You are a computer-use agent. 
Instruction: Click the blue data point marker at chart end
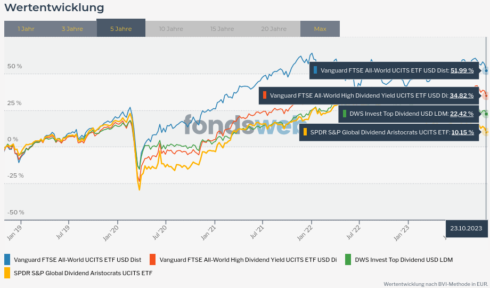pyautogui.click(x=486, y=71)
